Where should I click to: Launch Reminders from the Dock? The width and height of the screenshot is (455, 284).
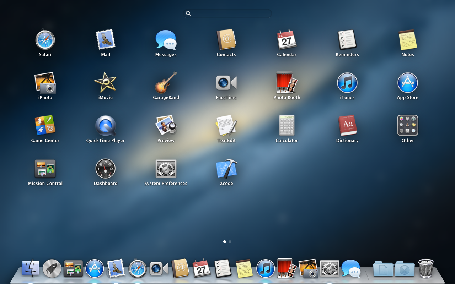[223, 268]
